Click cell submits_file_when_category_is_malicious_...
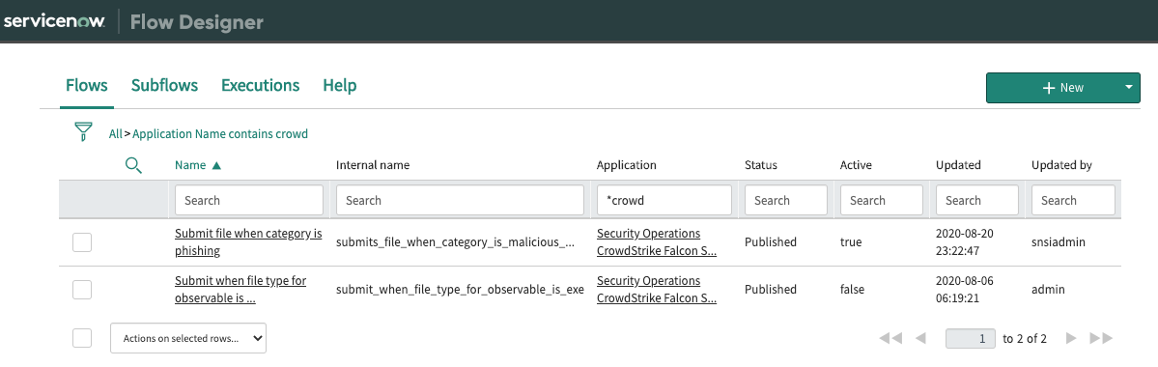This screenshot has height=367, width=1158. point(455,242)
